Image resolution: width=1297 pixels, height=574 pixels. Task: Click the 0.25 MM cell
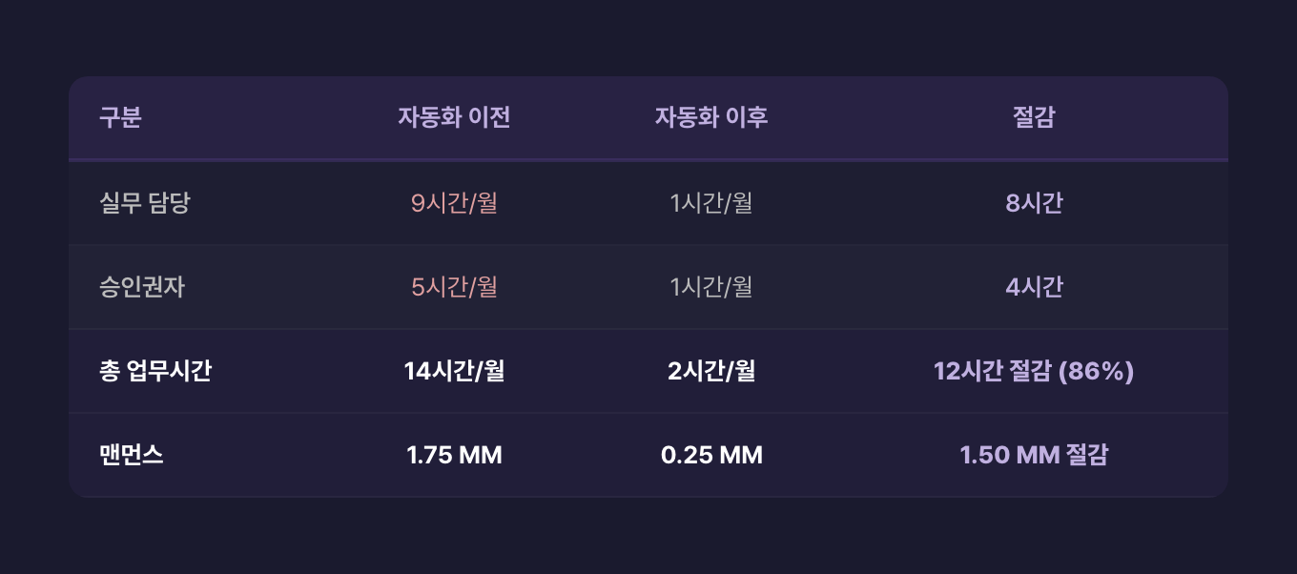(711, 455)
